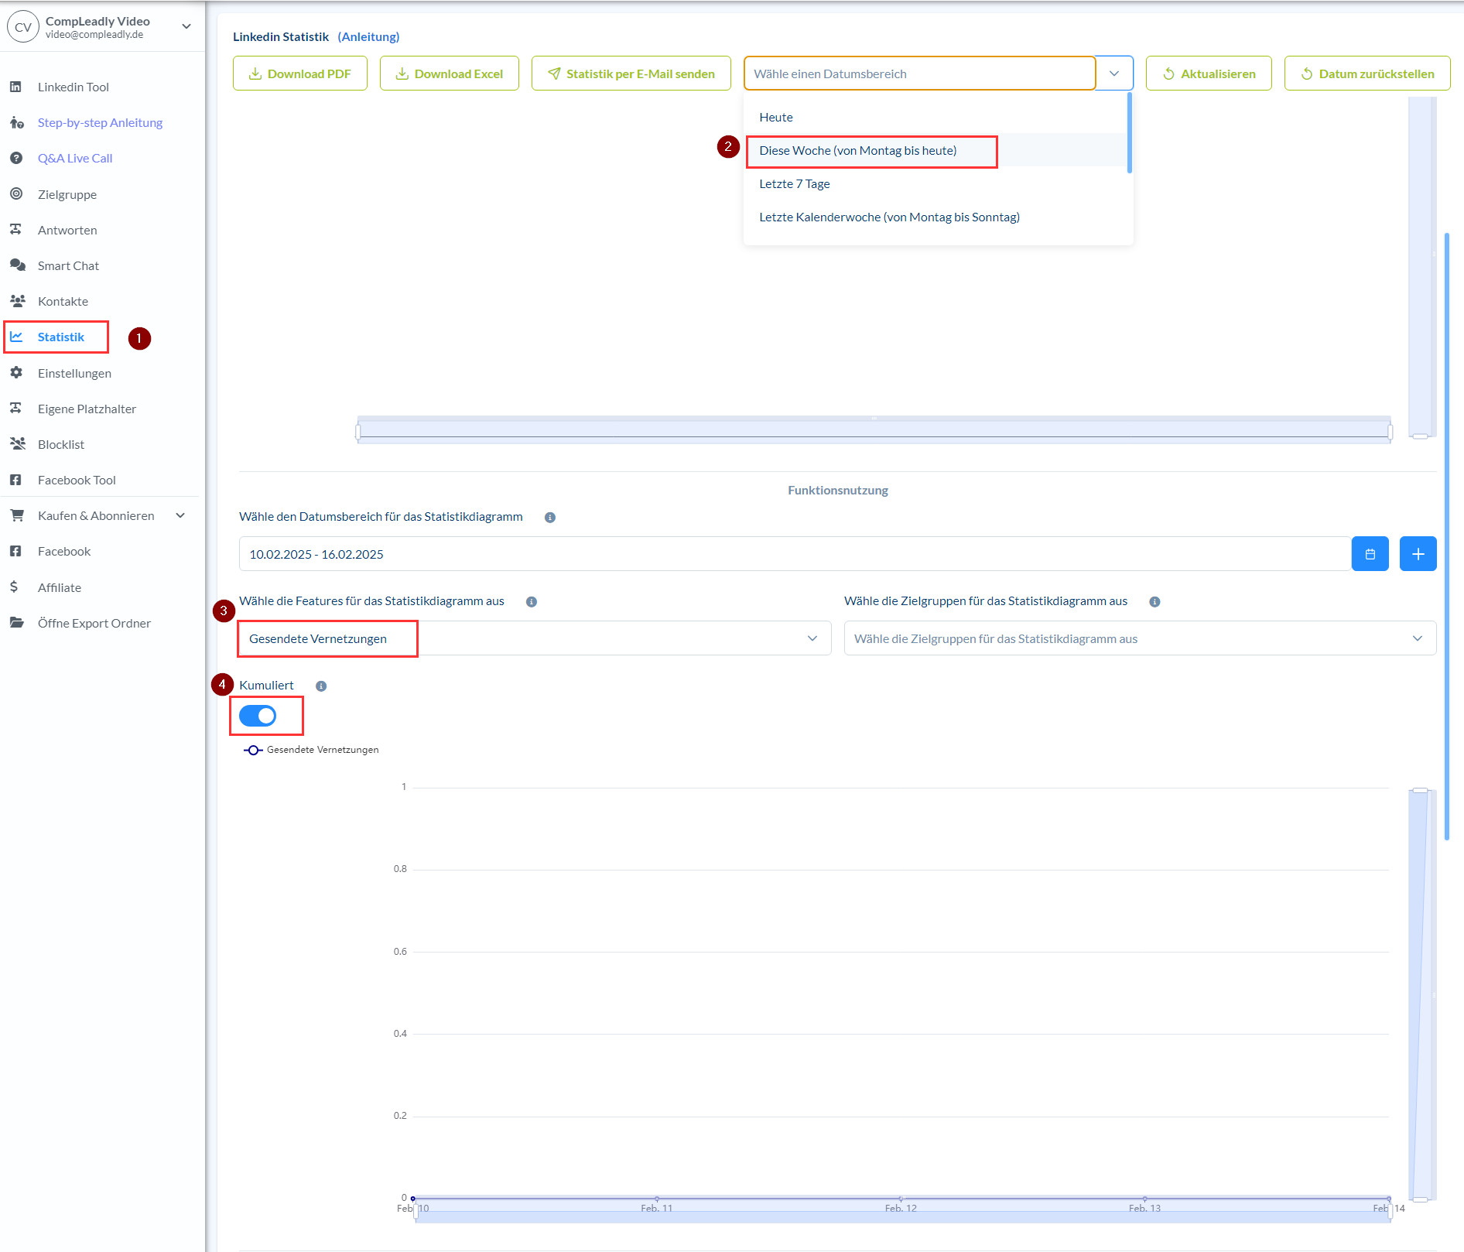Open the Anleitung link
Viewport: 1464px width, 1252px height.
[368, 36]
